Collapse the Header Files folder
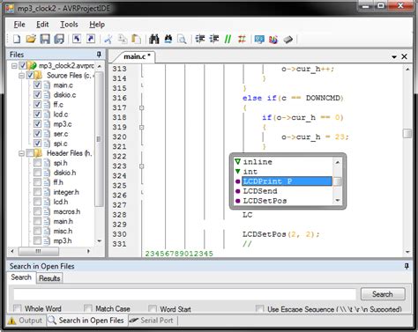The width and height of the screenshot is (418, 332). (x=21, y=153)
